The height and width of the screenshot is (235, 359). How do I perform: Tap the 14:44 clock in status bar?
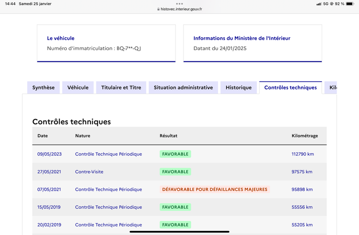[x=10, y=4]
